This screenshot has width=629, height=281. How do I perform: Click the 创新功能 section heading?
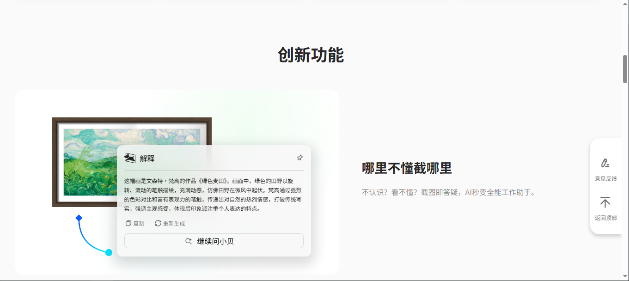[311, 55]
